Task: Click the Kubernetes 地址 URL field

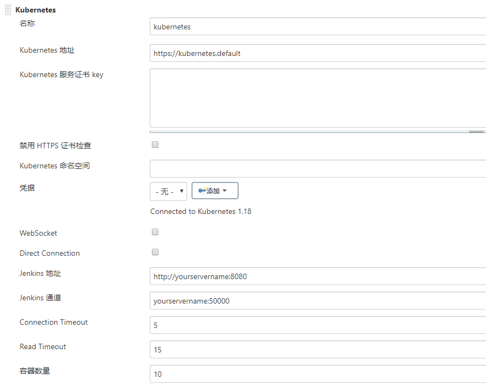Action: (318, 53)
